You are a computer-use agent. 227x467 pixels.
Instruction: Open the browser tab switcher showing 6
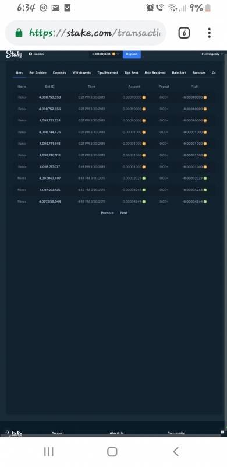tap(184, 33)
